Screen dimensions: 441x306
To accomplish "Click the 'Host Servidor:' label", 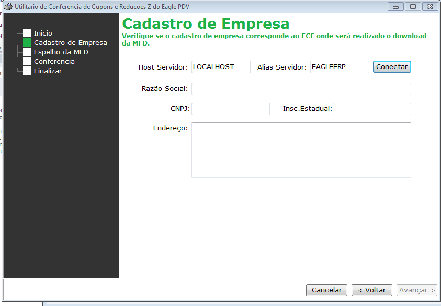I will pyautogui.click(x=163, y=67).
